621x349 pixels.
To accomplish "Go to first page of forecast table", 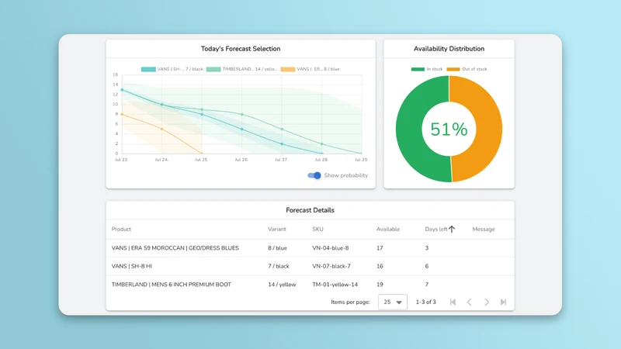I will tap(453, 302).
